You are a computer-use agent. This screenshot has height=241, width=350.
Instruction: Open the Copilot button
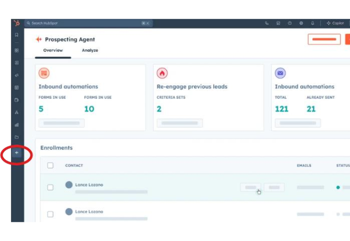(x=335, y=23)
